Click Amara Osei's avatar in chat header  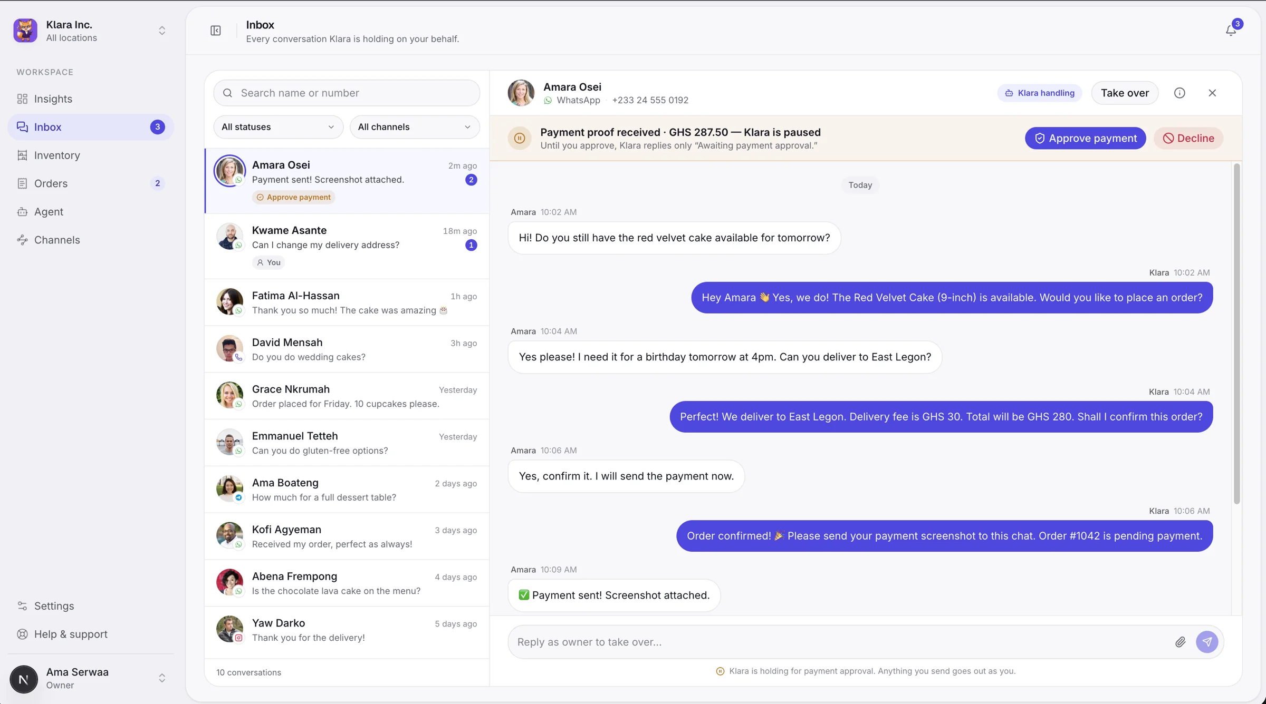(x=521, y=93)
